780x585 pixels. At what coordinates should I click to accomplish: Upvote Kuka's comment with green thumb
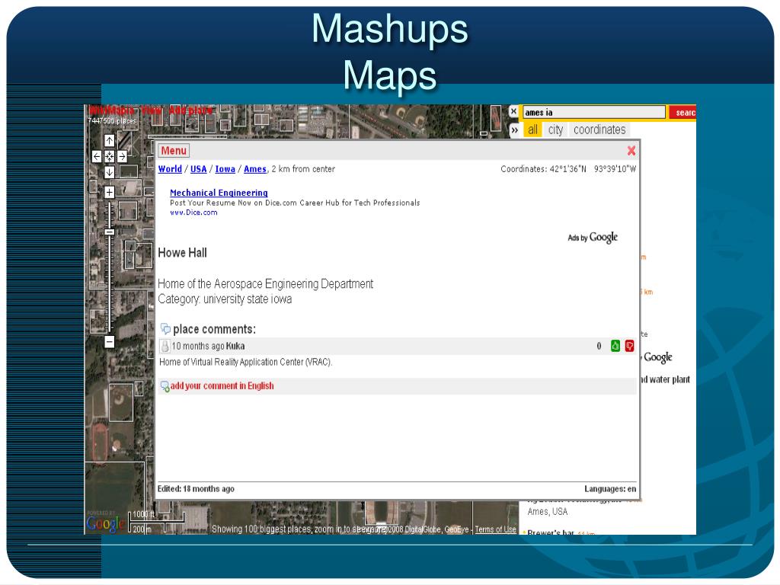[x=615, y=346]
